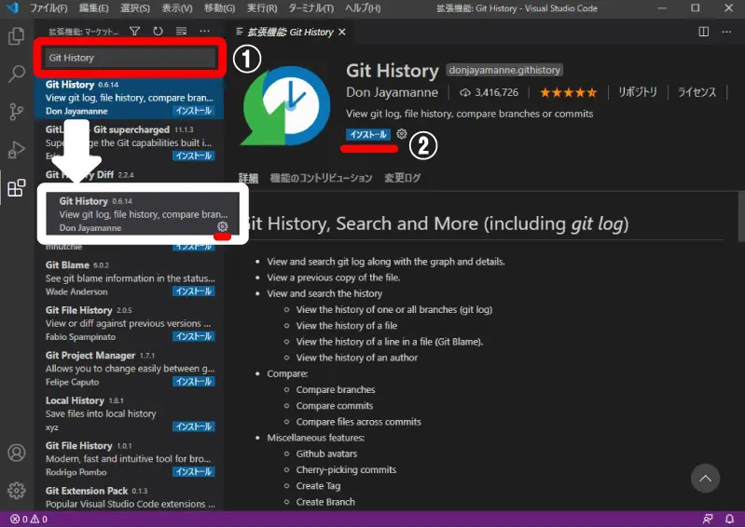745x528 pixels.
Task: Open the Run and Debug view
Action: [x=16, y=150]
